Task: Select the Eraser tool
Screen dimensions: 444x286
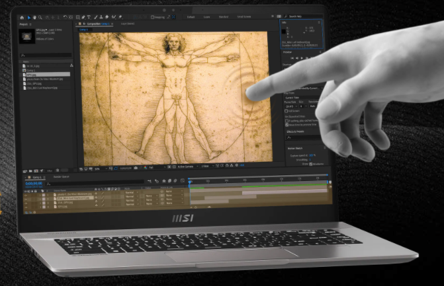Action: click(x=107, y=17)
